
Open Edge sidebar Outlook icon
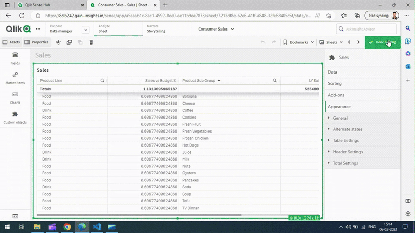coord(408,66)
